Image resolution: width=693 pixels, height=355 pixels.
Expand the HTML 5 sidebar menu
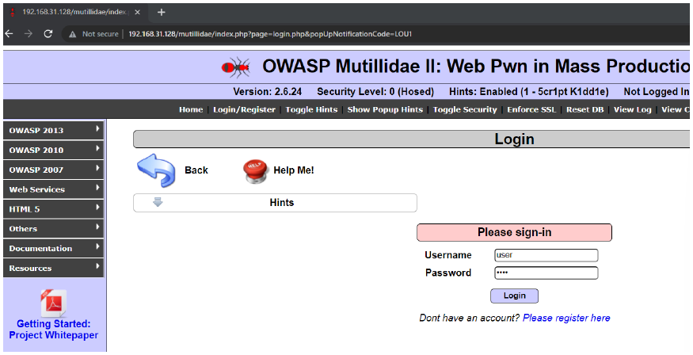point(54,209)
